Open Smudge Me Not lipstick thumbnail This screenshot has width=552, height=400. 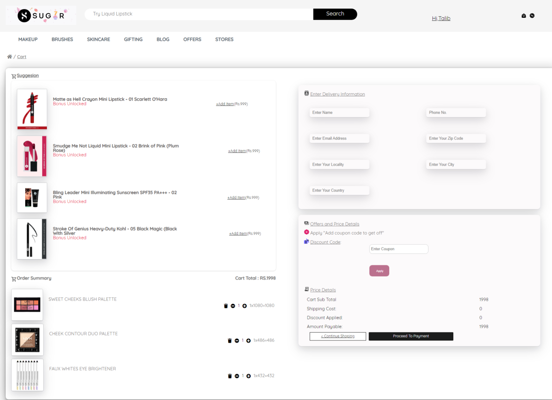pos(32,156)
